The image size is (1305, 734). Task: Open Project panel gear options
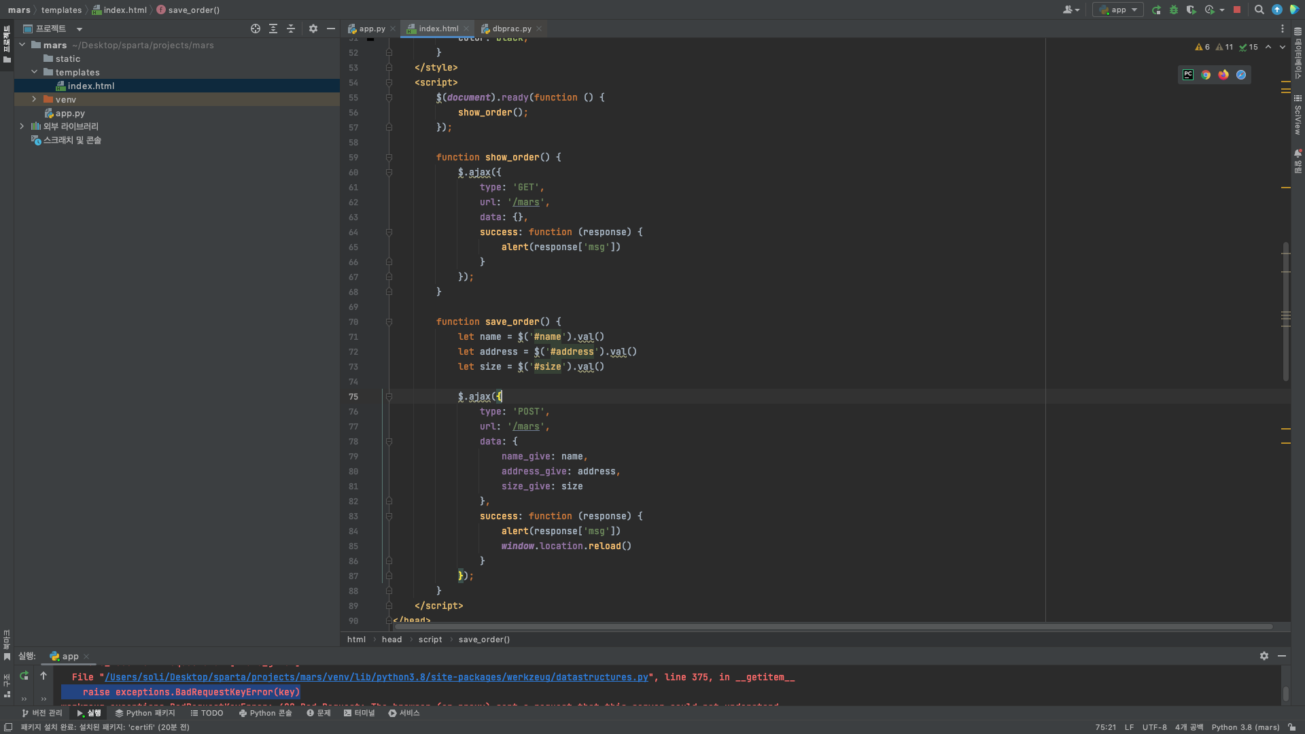[x=313, y=29]
